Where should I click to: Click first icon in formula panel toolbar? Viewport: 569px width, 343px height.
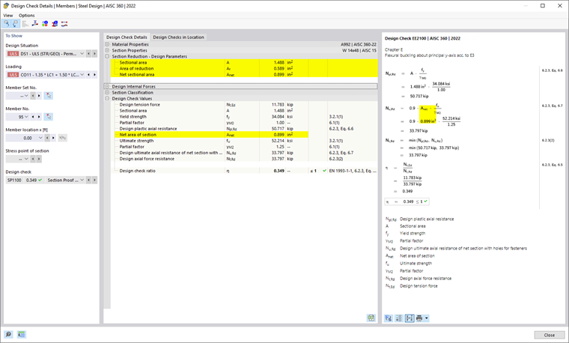click(389, 318)
